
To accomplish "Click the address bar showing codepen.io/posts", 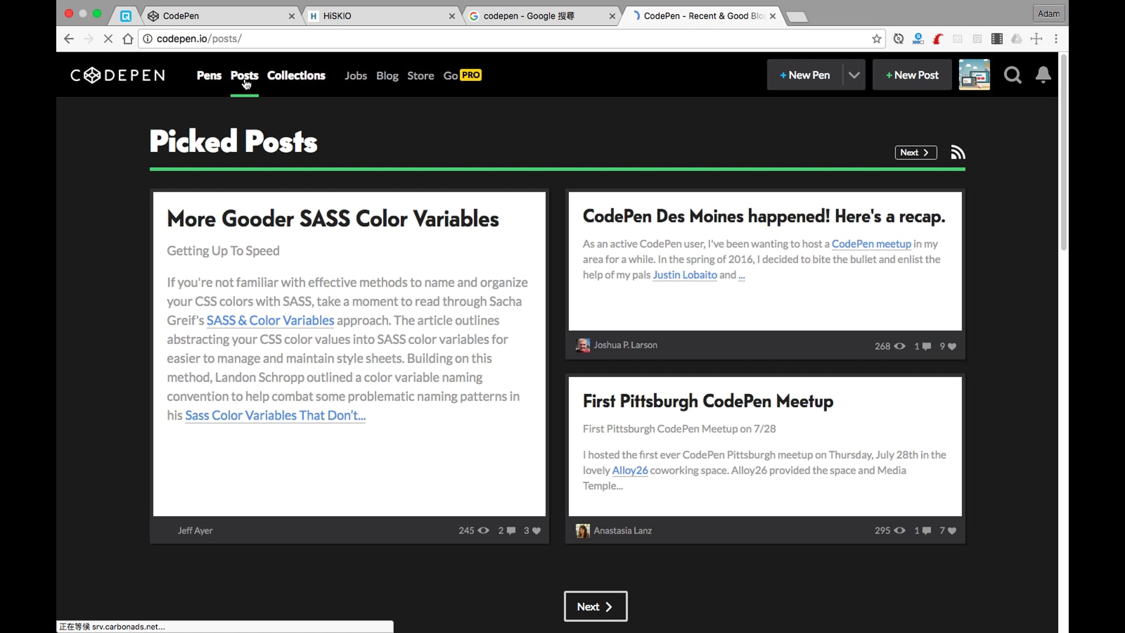I will coord(199,39).
